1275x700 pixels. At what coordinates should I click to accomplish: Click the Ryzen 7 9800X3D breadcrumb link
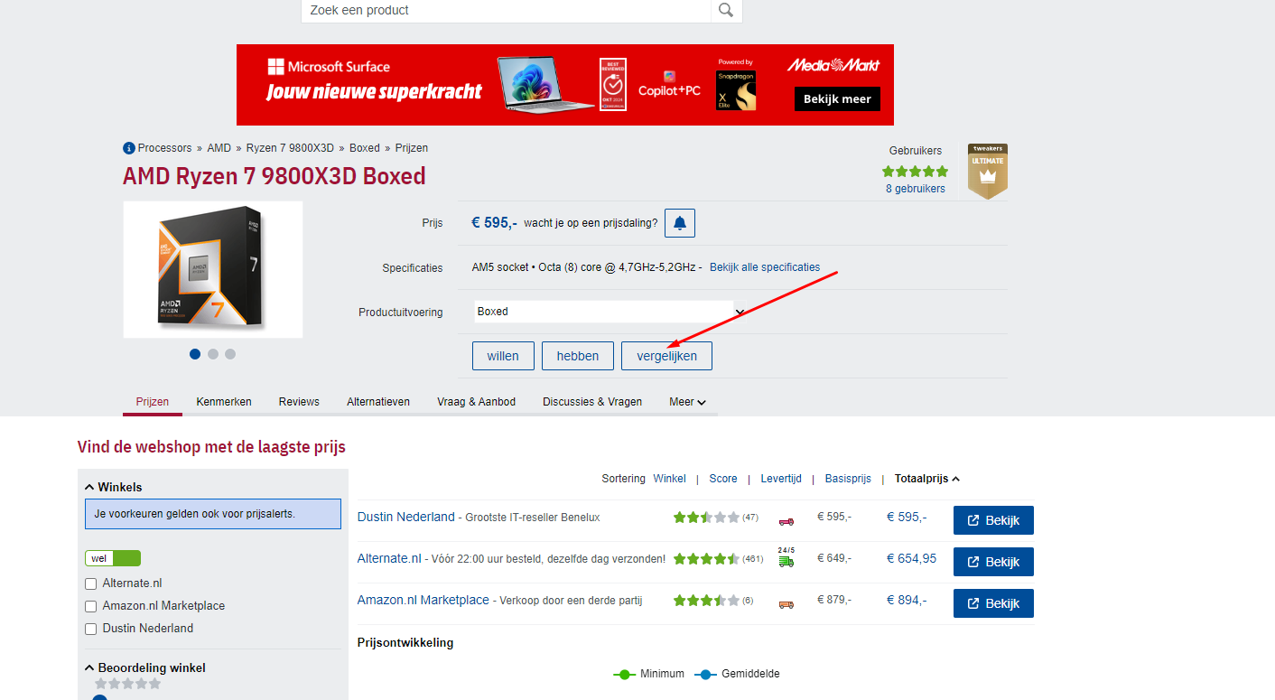pos(291,148)
